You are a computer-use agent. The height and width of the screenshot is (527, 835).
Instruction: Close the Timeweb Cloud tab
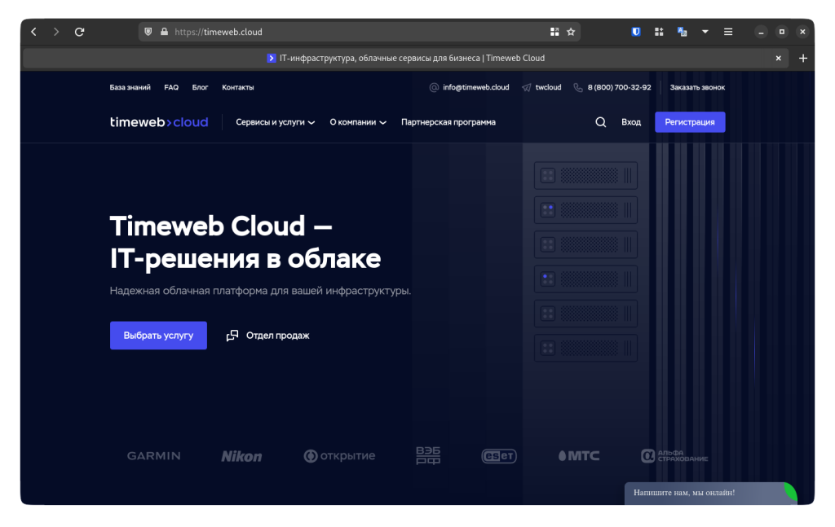click(x=779, y=59)
